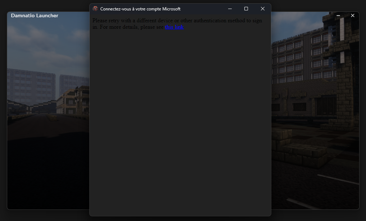Click the distant apartment block on launcher's left
366x221 pixels.
pos(31,86)
